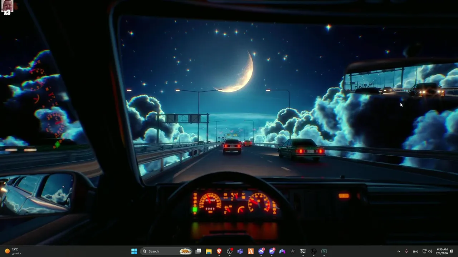
Task: Open the volume control in the tray
Action: [x=430, y=251]
